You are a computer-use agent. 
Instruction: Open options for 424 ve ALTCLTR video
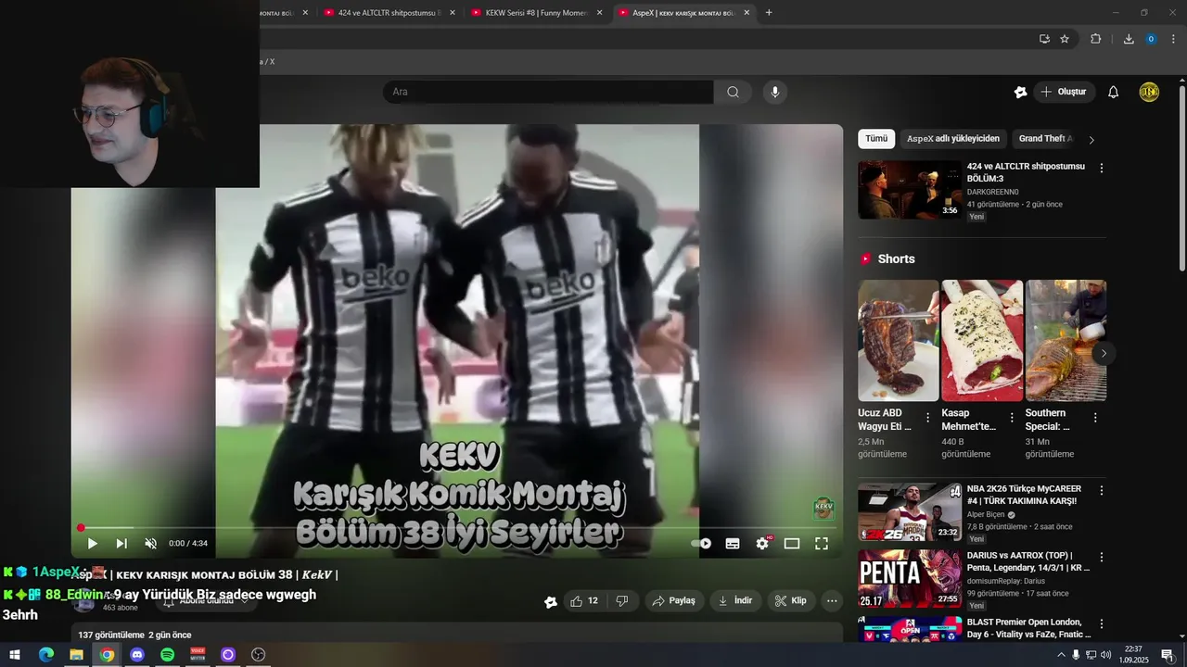point(1102,169)
